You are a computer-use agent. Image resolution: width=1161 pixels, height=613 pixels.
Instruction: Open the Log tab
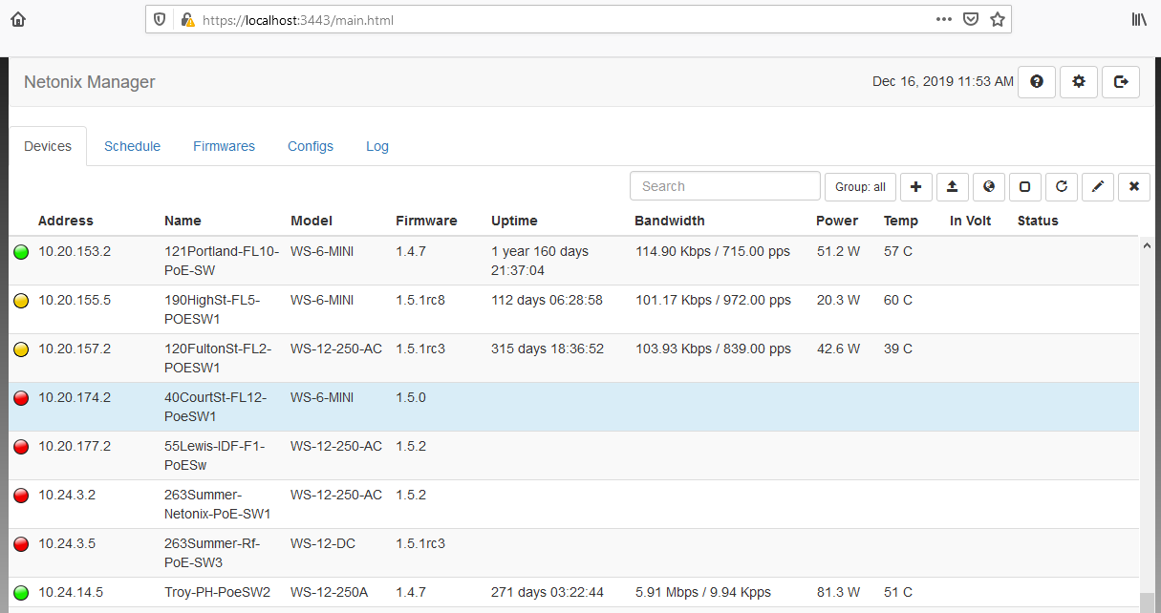(377, 146)
